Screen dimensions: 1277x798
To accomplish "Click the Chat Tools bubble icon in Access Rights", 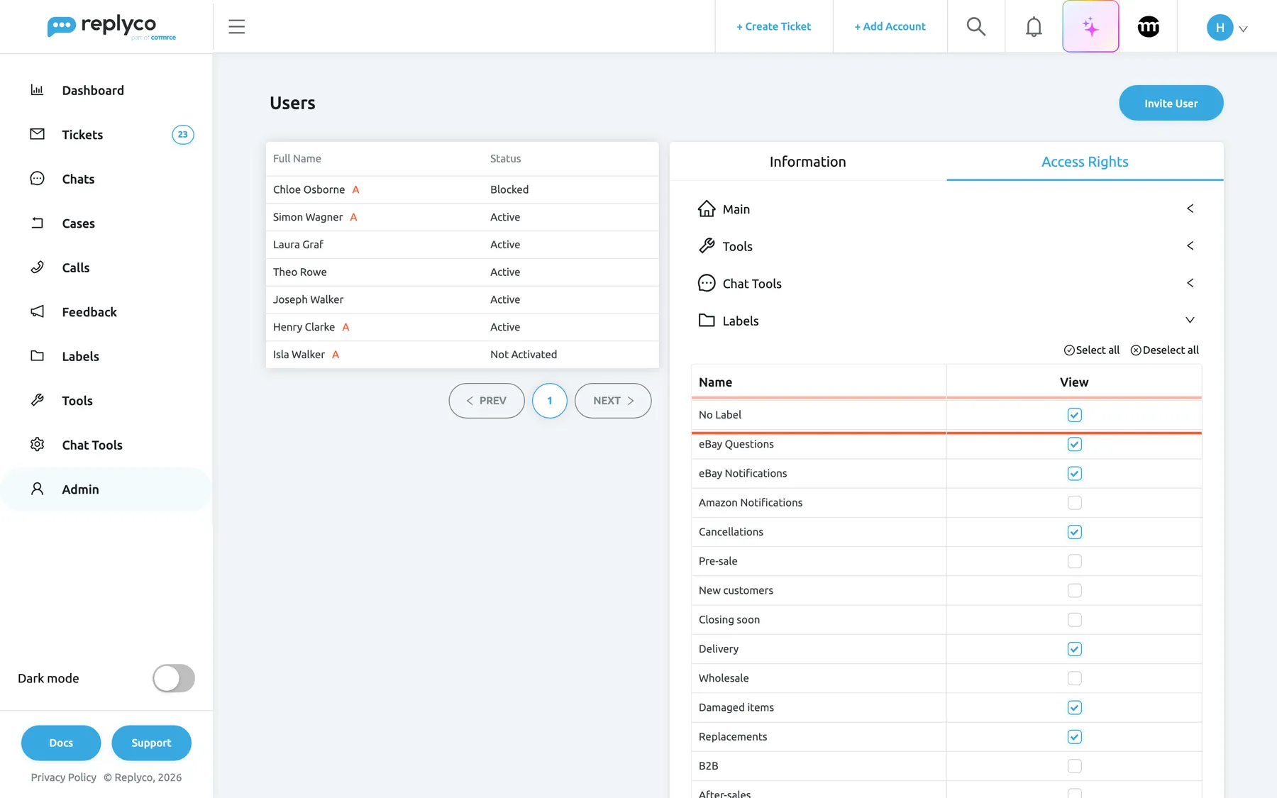I will coord(707,283).
